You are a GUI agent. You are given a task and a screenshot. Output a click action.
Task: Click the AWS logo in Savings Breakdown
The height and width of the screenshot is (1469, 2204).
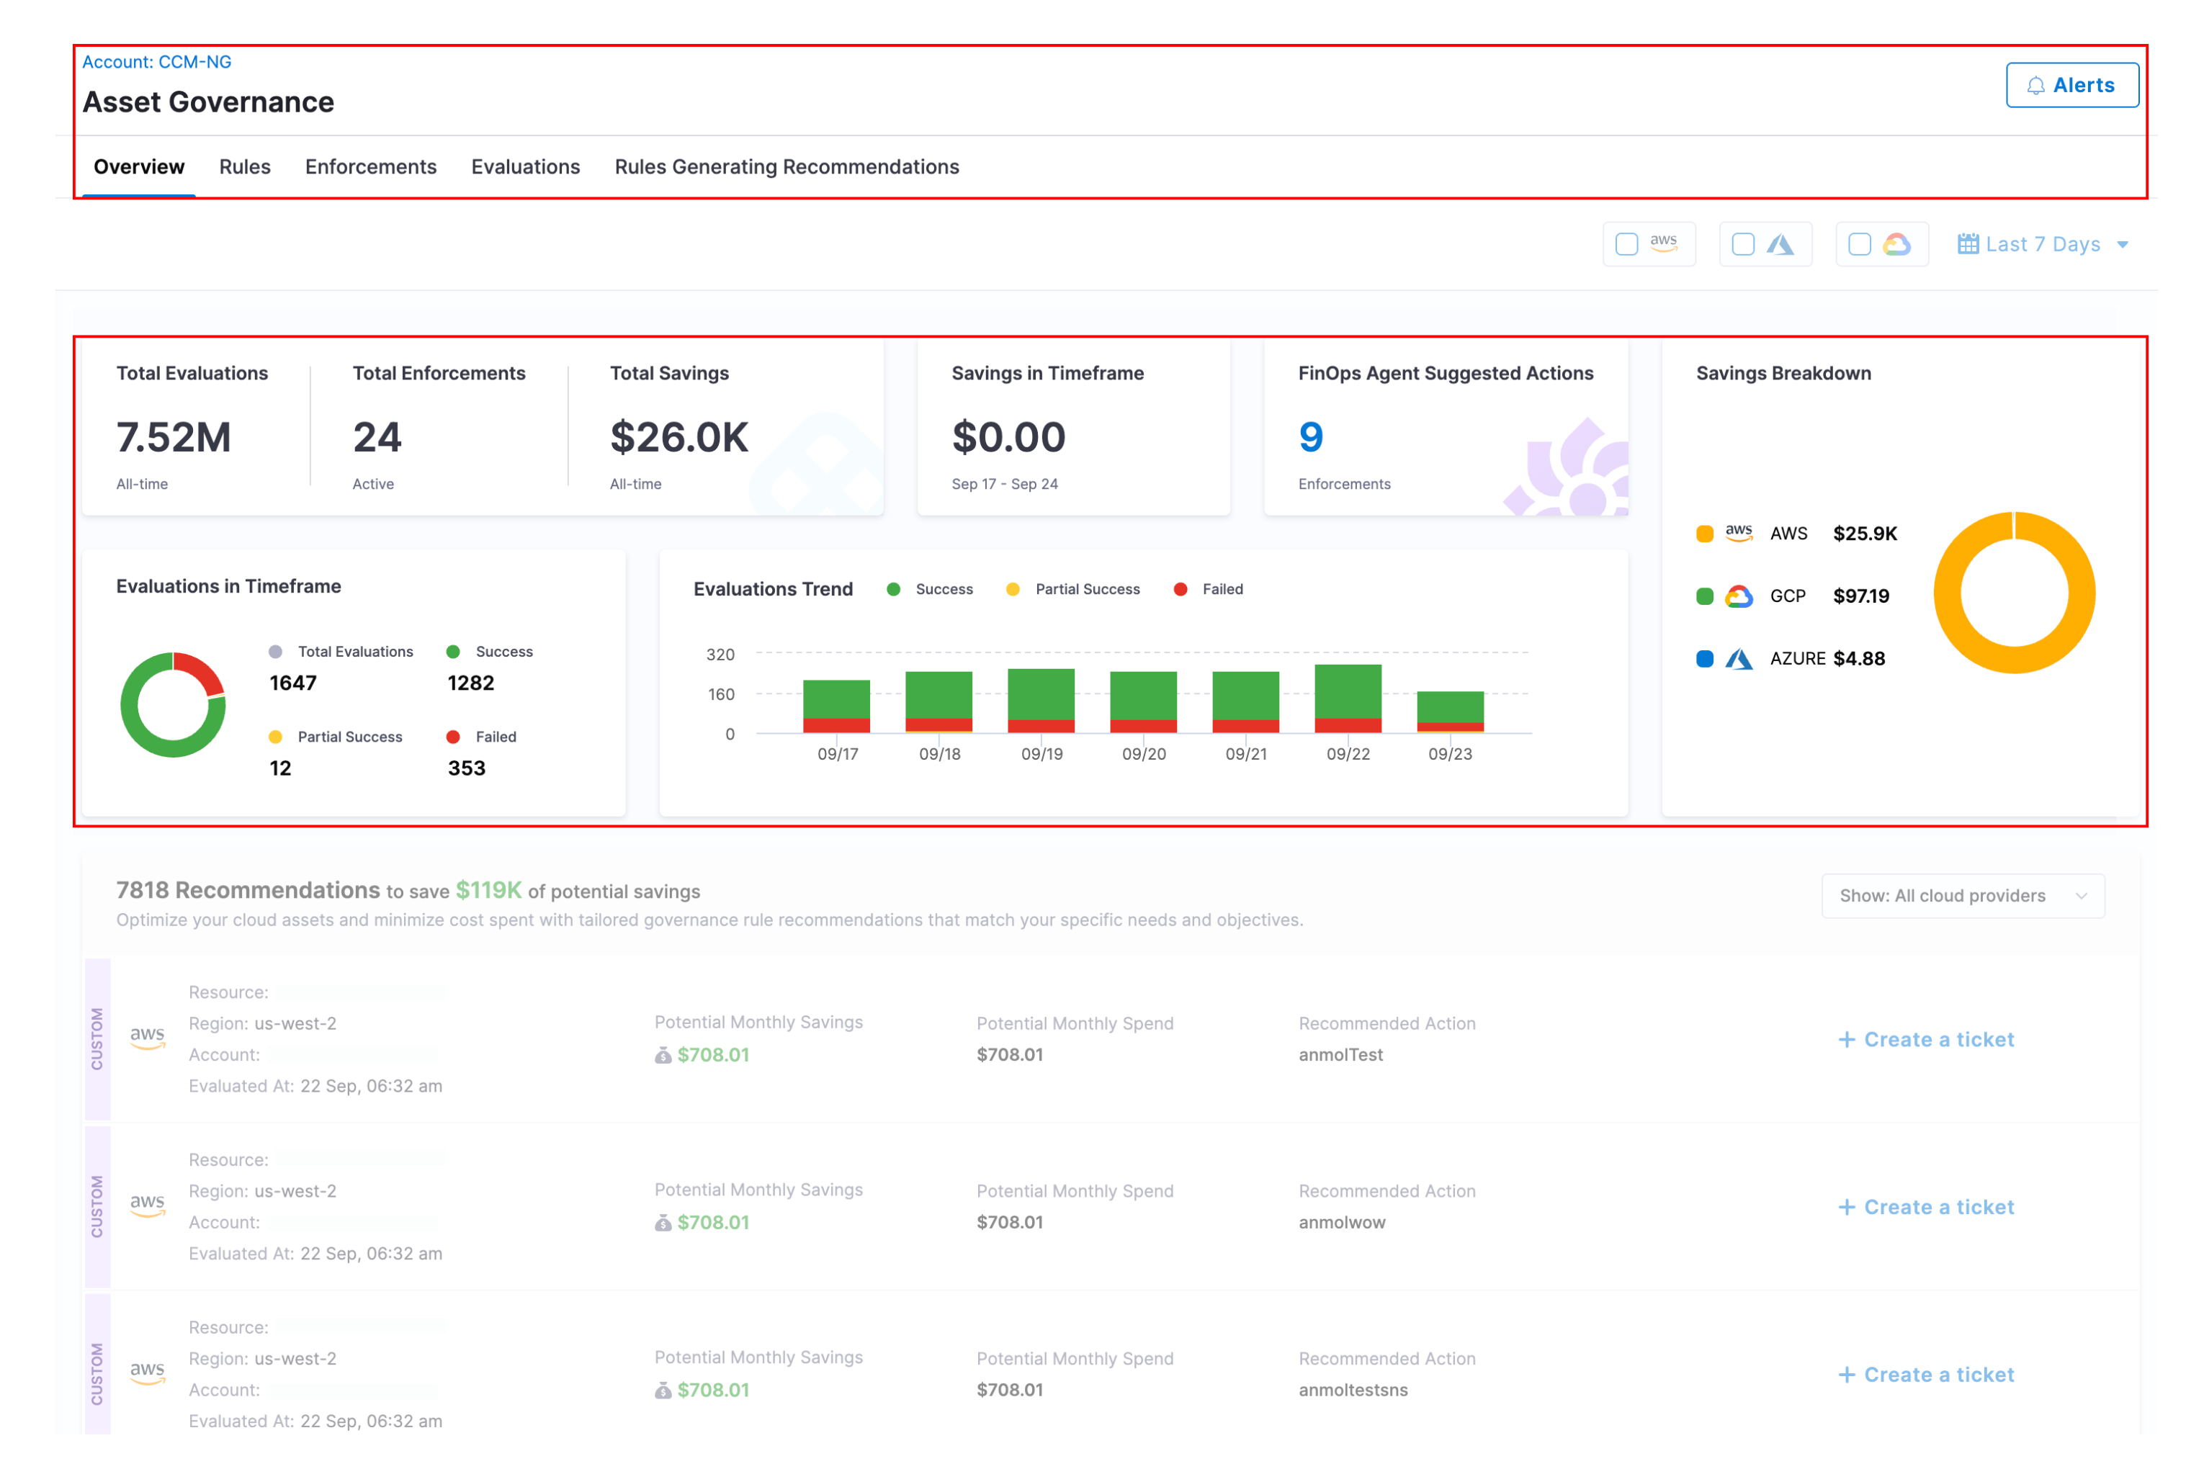[x=1738, y=533]
